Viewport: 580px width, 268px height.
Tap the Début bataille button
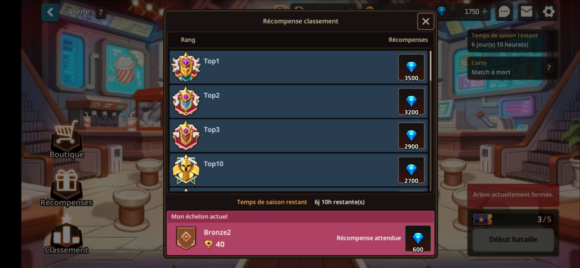tap(513, 239)
